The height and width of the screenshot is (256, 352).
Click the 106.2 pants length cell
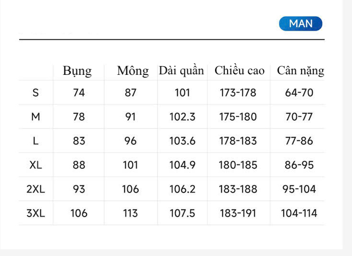click(x=182, y=189)
